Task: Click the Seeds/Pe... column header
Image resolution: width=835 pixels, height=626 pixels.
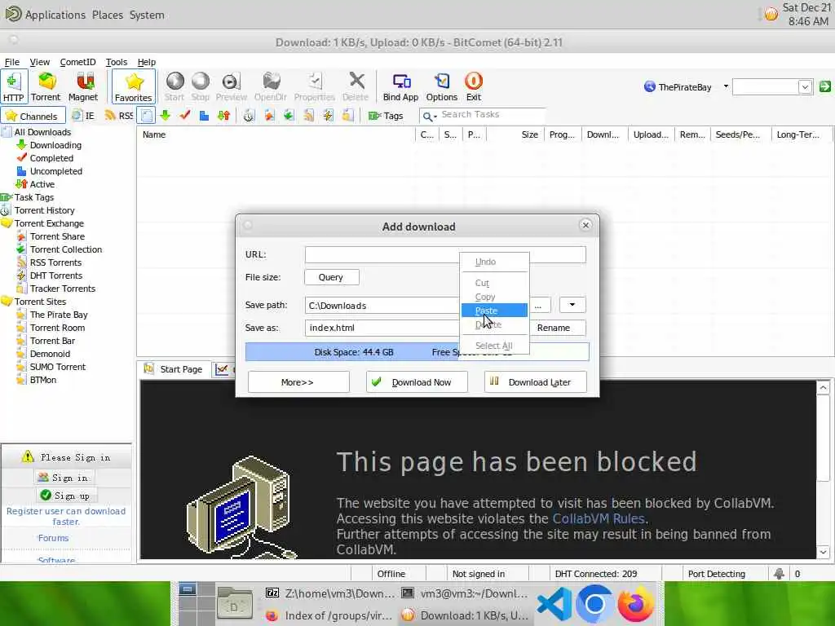Action: [x=740, y=134]
